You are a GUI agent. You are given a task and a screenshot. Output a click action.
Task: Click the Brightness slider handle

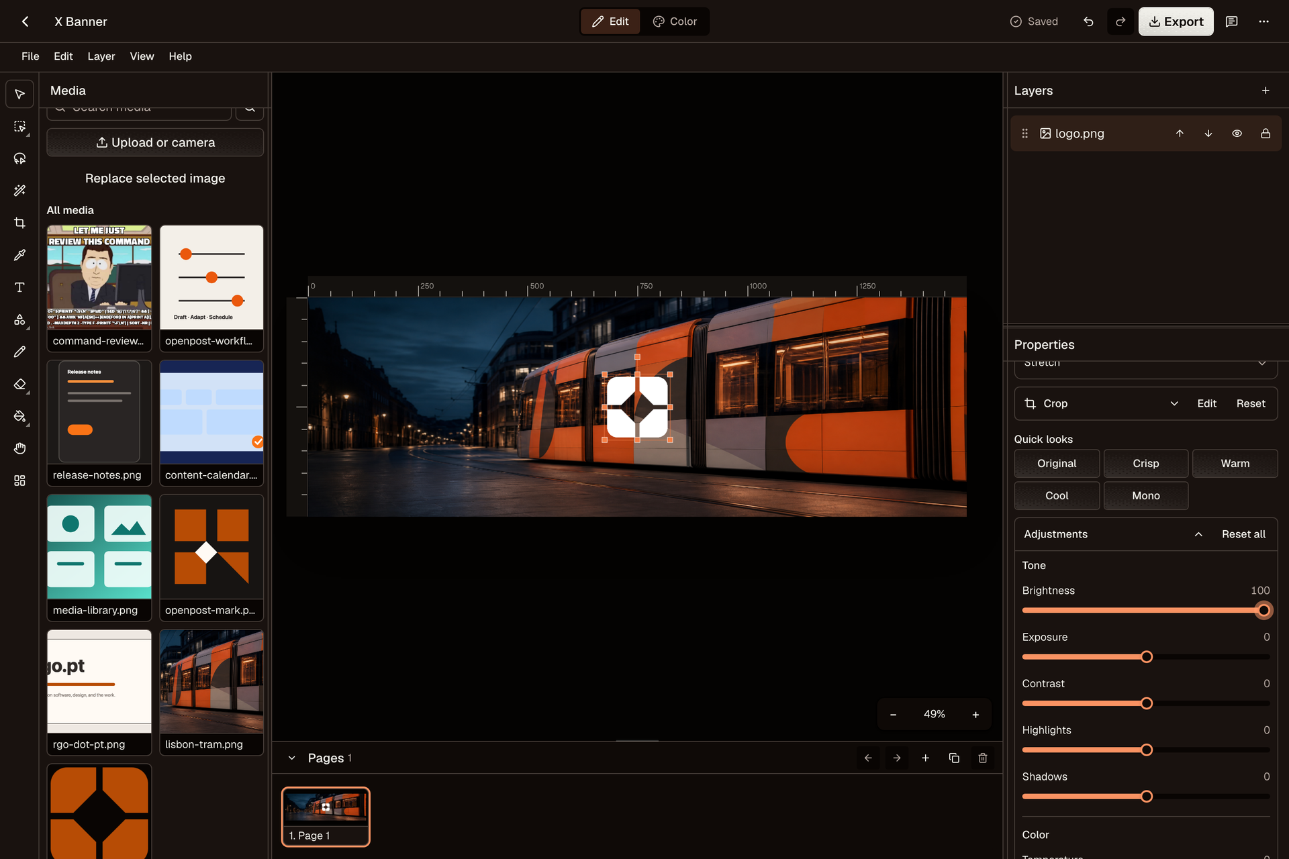1263,611
